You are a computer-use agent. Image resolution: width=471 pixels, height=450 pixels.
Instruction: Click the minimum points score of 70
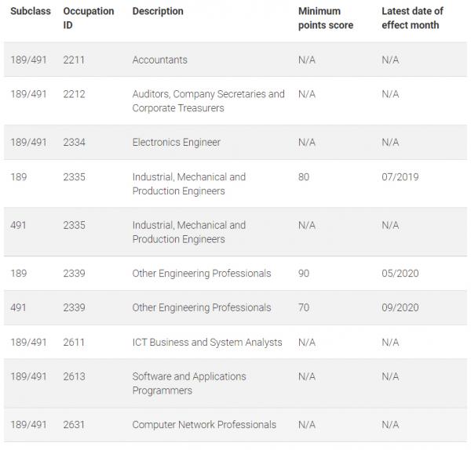[304, 308]
